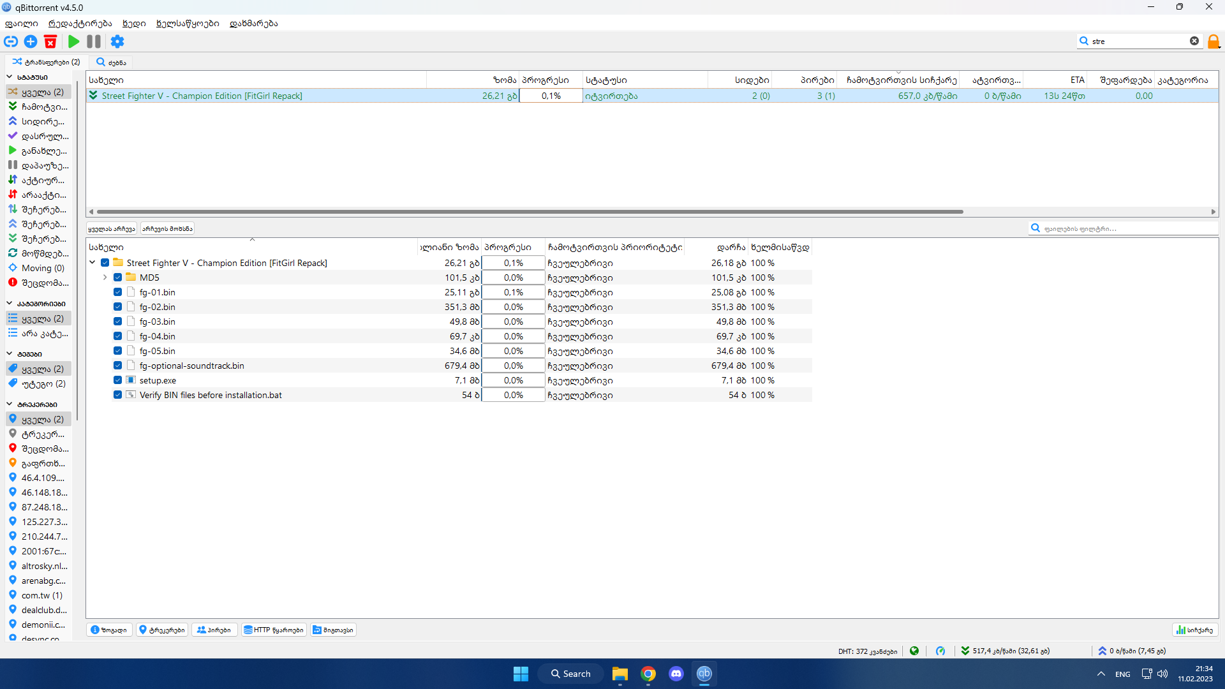This screenshot has height=689, width=1225.
Task: Open the Trackers tab at bottom
Action: pos(162,630)
